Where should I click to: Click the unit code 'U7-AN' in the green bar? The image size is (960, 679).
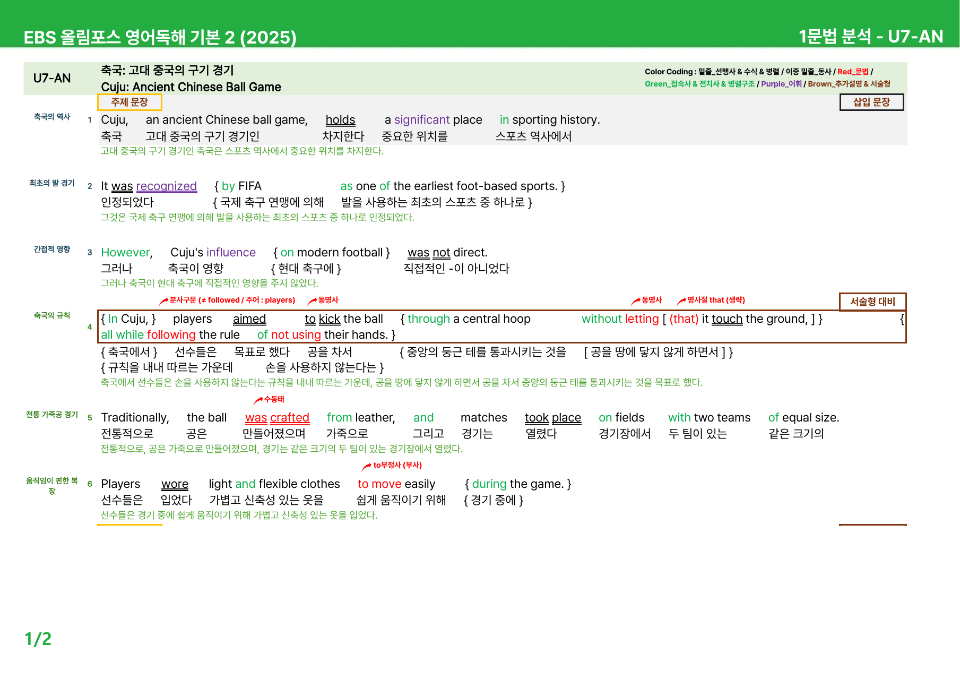click(x=52, y=78)
